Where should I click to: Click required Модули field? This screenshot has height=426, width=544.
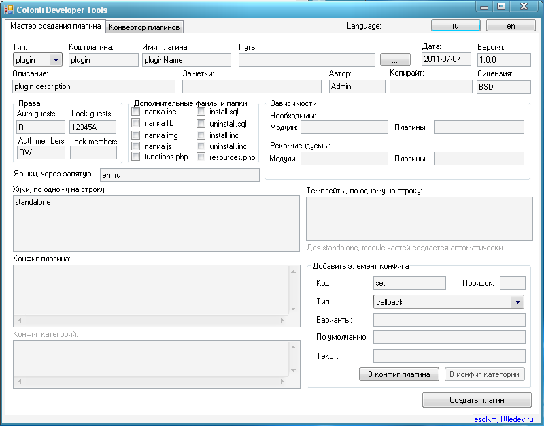344,127
